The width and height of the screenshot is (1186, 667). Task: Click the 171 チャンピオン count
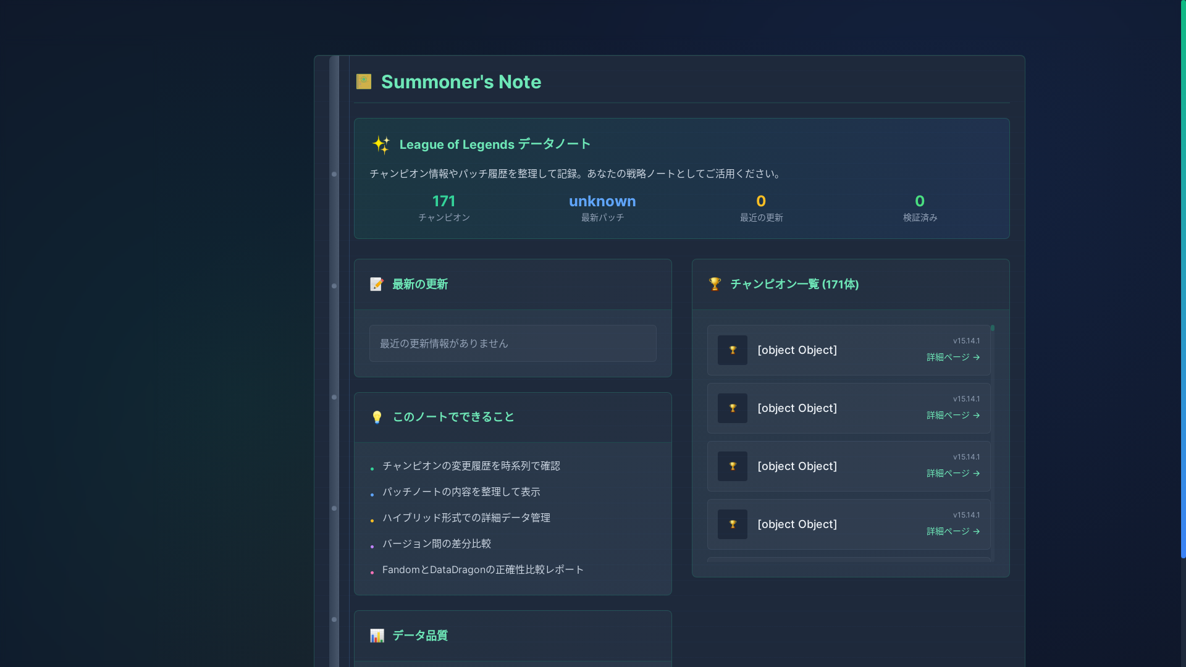point(444,201)
